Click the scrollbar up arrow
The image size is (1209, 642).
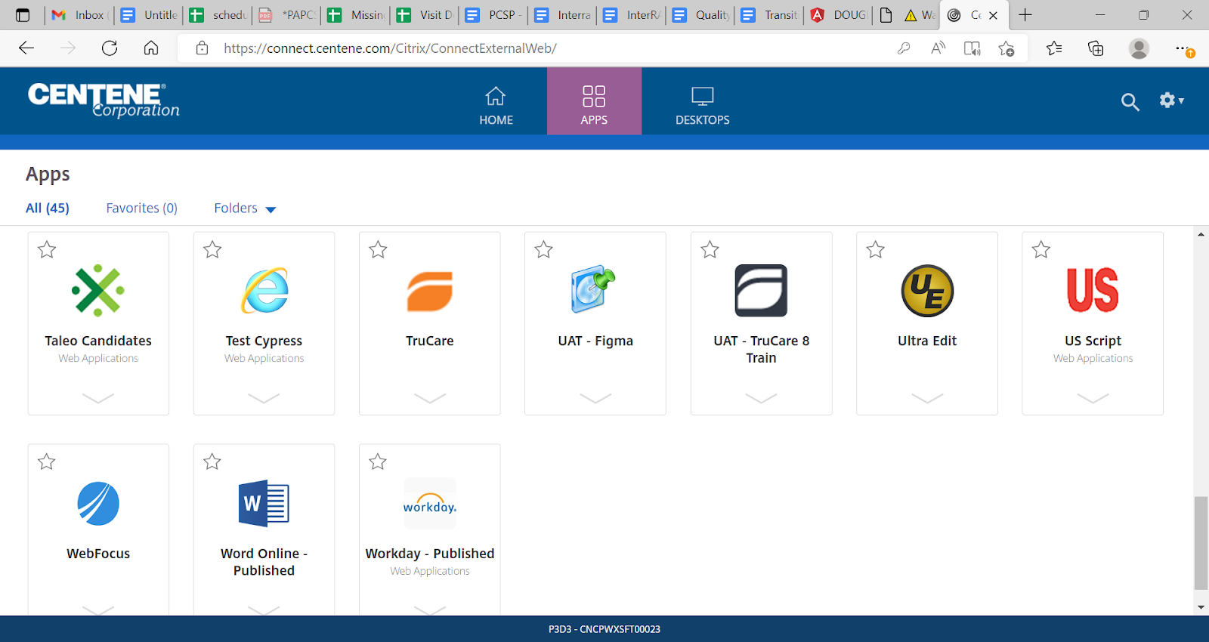point(1201,234)
